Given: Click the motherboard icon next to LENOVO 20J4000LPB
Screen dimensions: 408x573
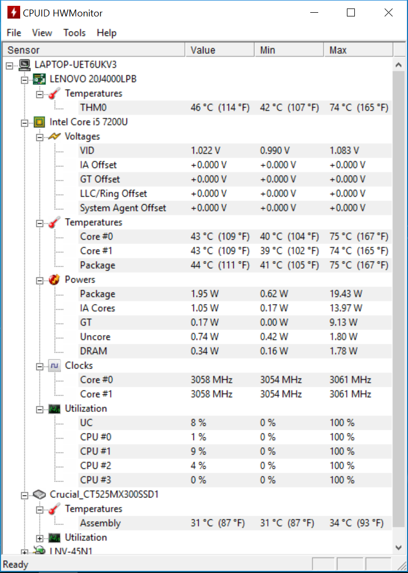Looking at the screenshot, I should pos(39,79).
